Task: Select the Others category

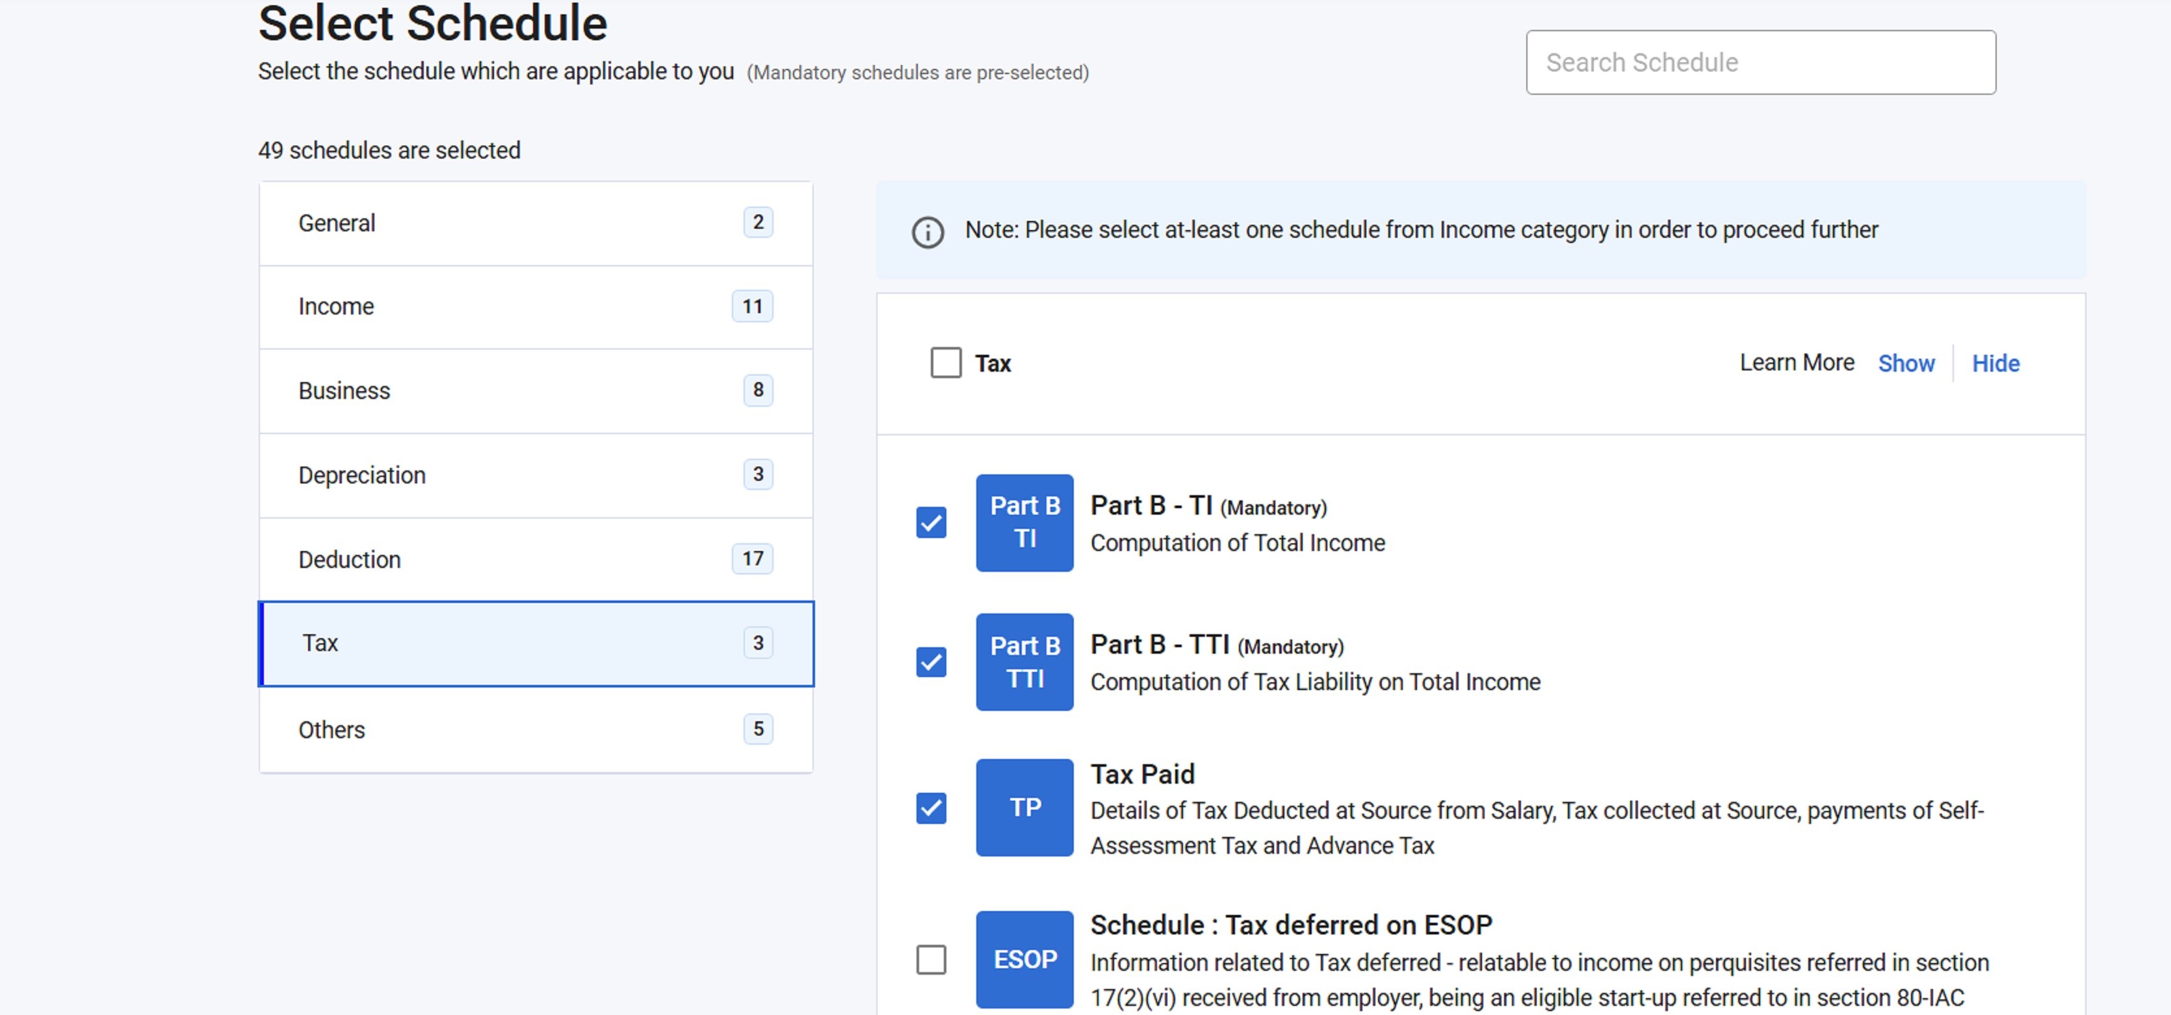Action: coord(535,730)
